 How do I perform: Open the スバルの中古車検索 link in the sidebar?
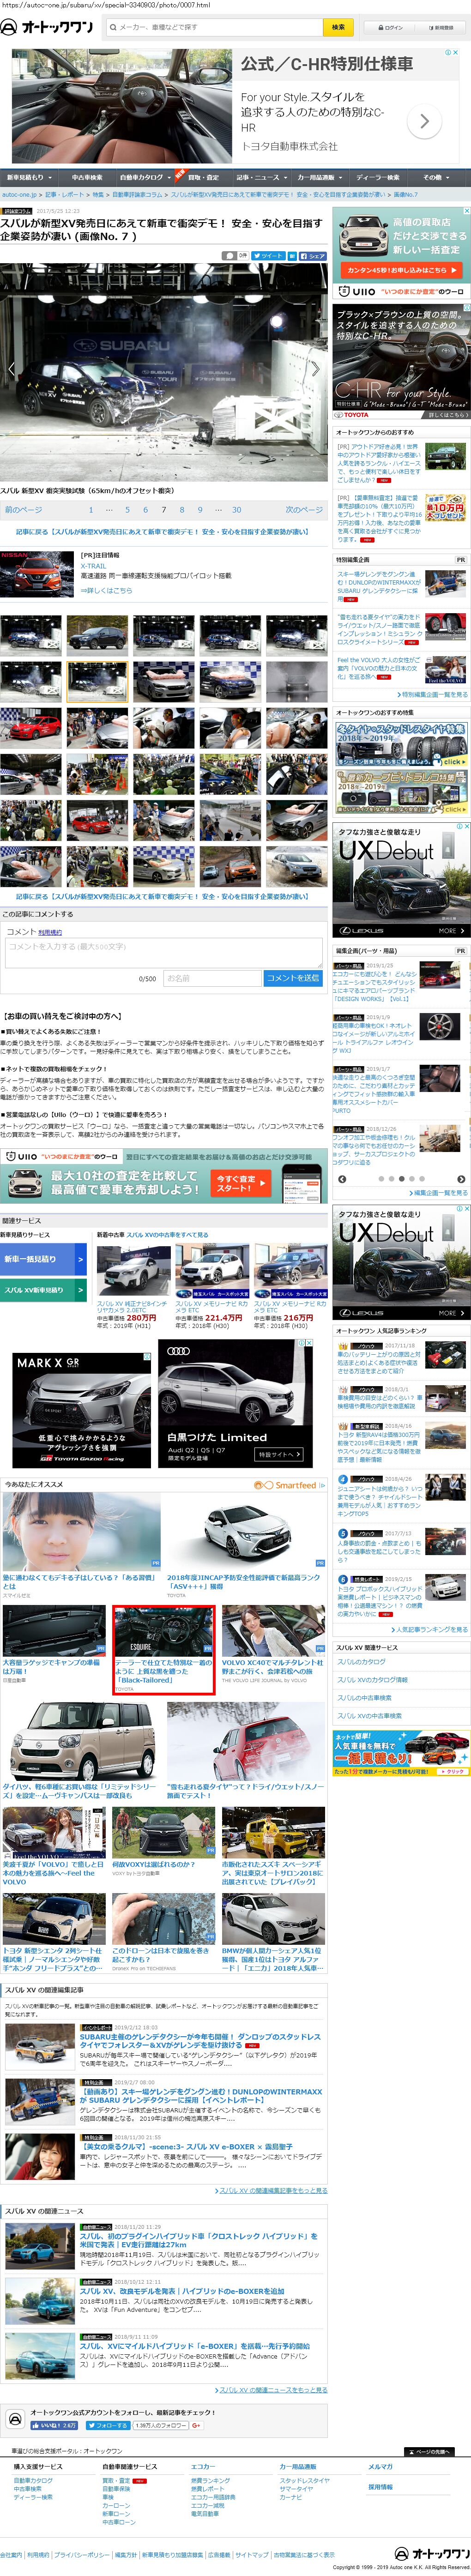pos(364,1698)
